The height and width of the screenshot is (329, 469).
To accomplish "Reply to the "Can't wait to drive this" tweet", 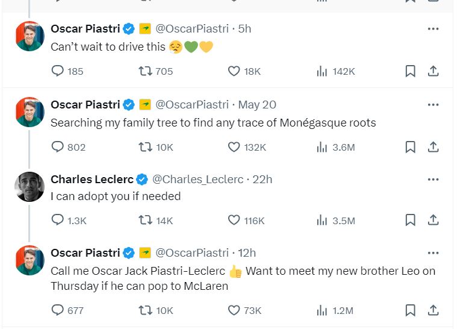I will point(58,71).
